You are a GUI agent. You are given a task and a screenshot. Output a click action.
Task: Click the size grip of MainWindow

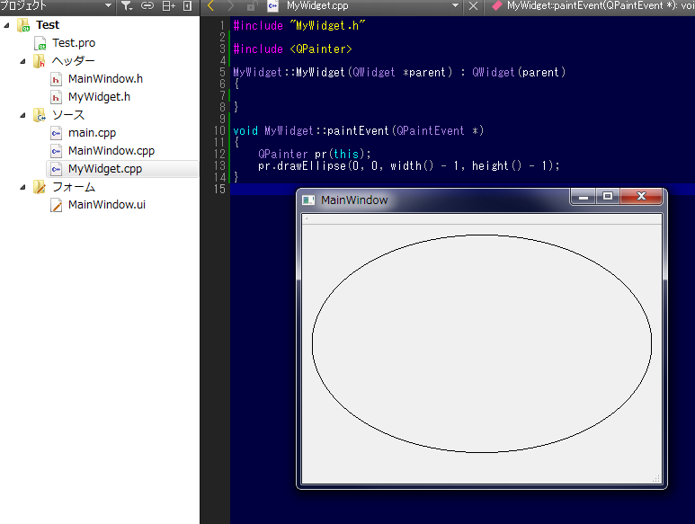(656, 478)
